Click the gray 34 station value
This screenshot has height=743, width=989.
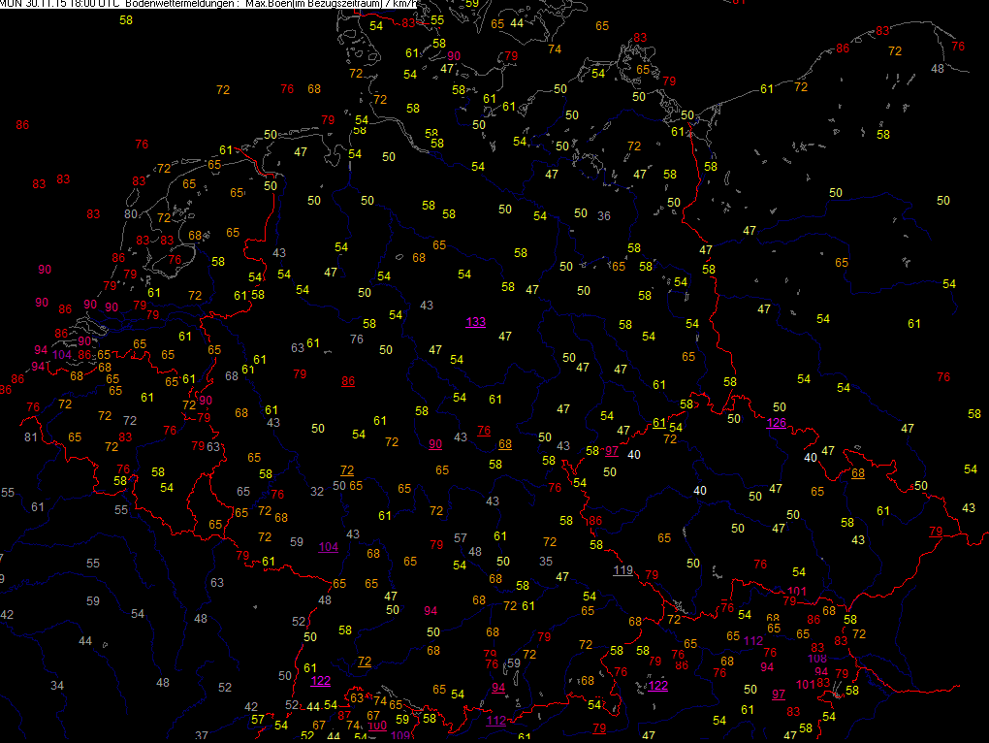(57, 685)
